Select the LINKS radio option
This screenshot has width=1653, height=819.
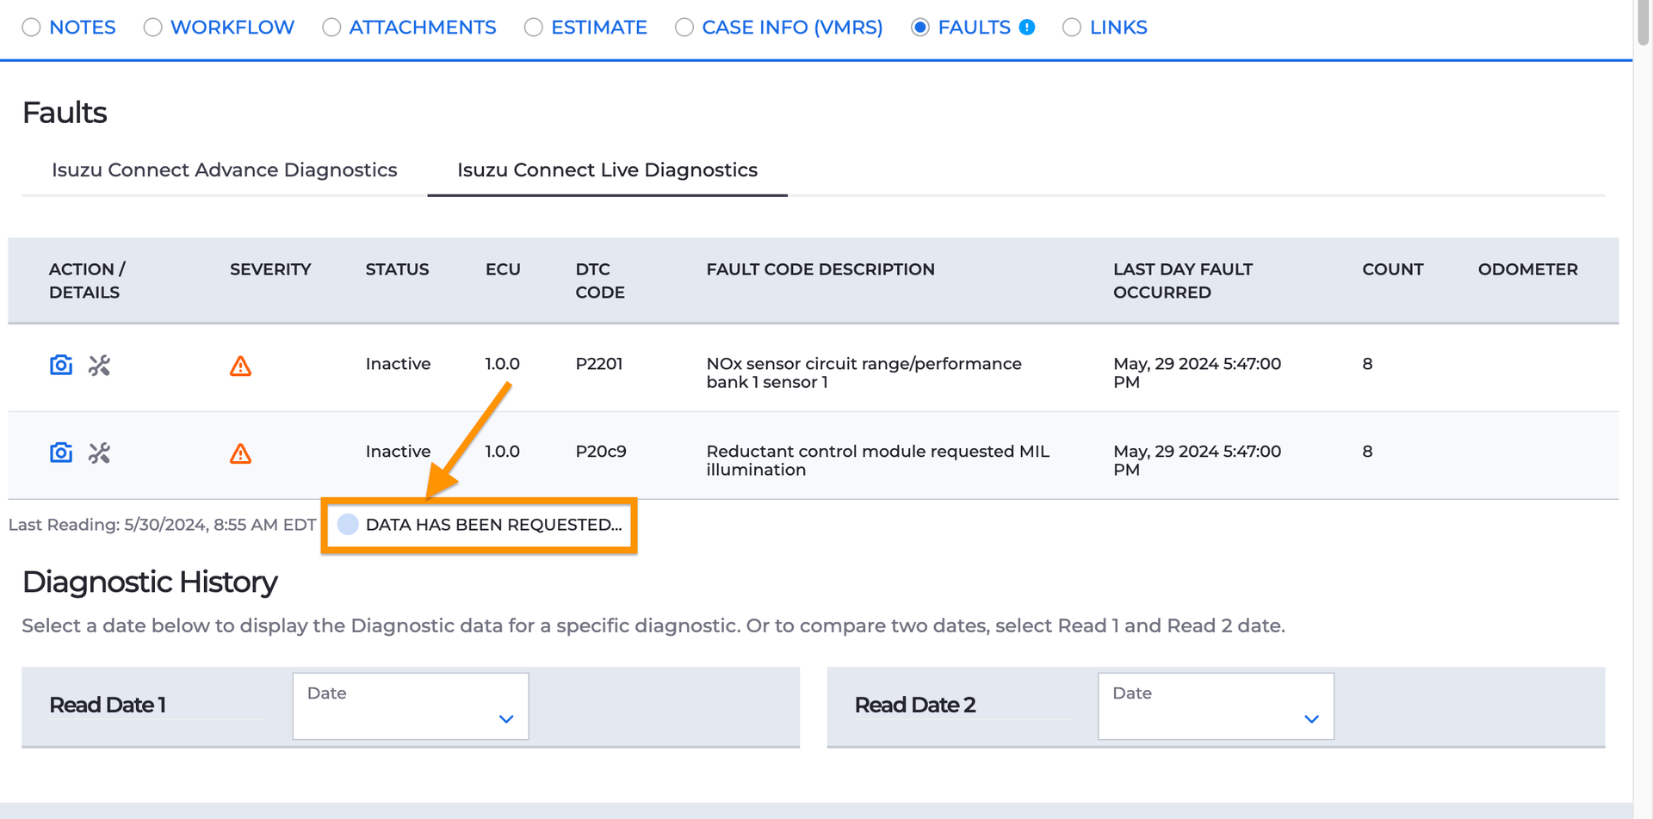[x=1072, y=28]
